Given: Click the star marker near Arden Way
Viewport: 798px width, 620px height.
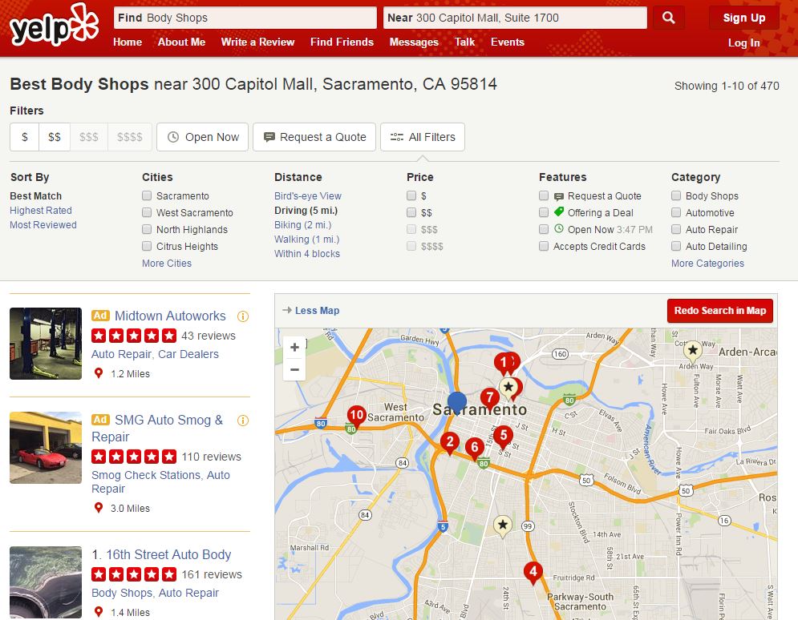Looking at the screenshot, I should (693, 351).
